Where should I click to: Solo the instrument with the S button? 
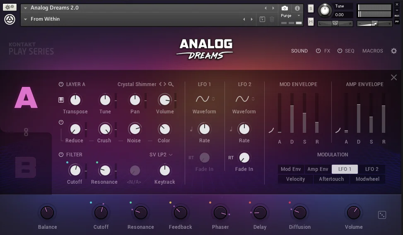click(311, 8)
